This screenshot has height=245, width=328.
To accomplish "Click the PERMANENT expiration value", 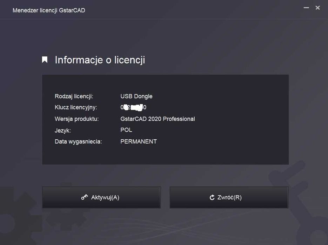I will (139, 141).
